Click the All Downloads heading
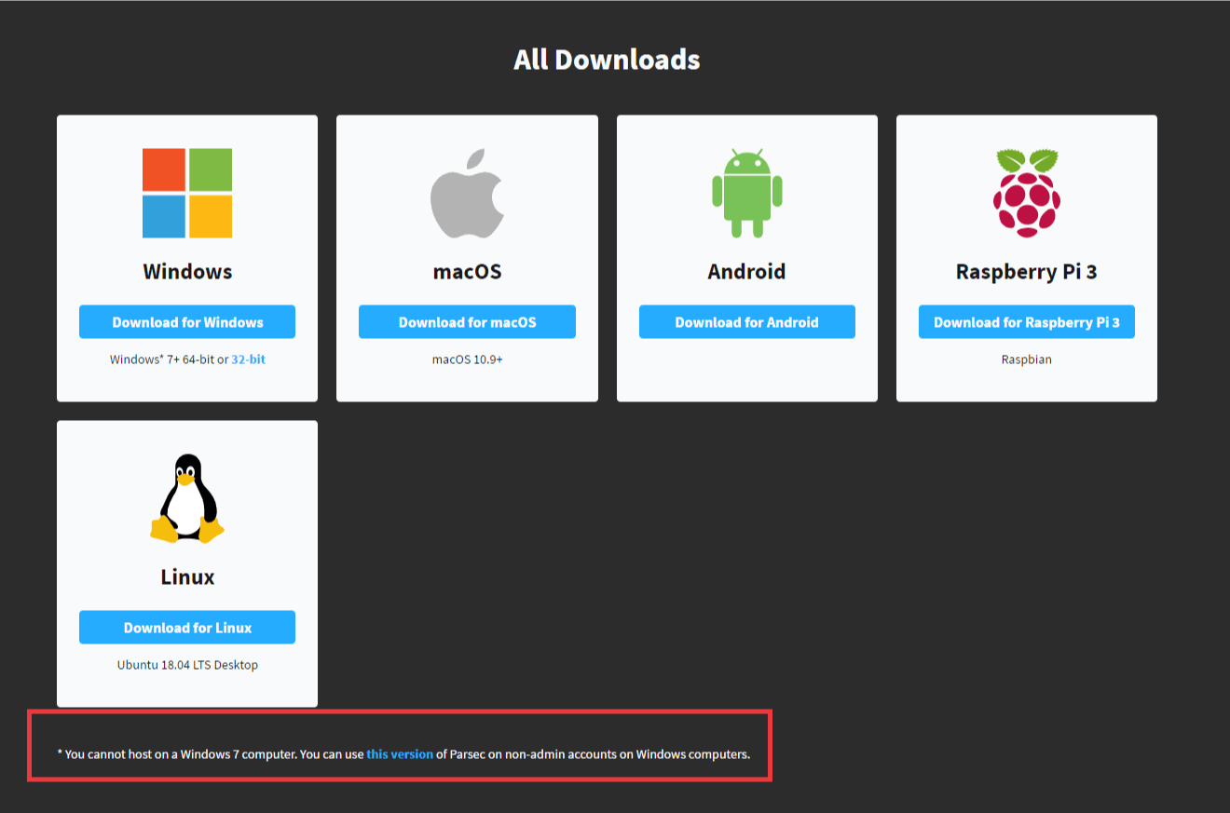The width and height of the screenshot is (1230, 813). click(607, 60)
